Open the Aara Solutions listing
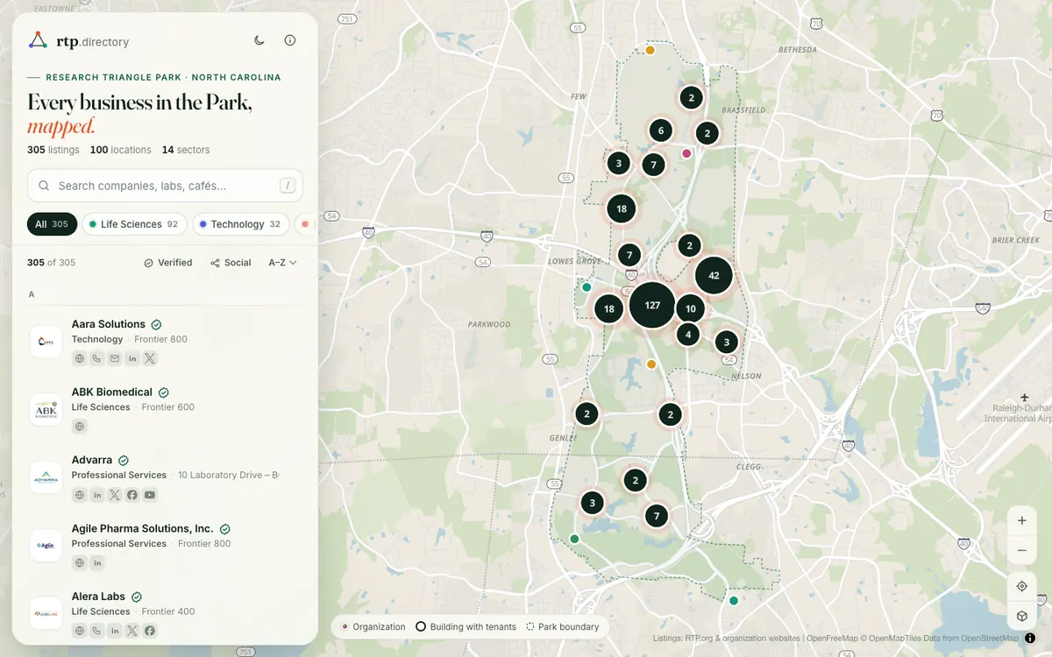The height and width of the screenshot is (657, 1052). pos(166,341)
